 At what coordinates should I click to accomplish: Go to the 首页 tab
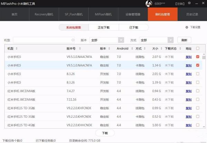14,14
